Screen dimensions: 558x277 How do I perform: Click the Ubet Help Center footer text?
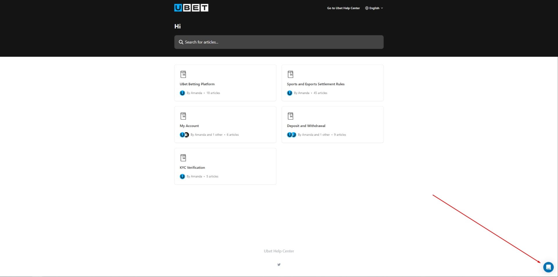279,251
